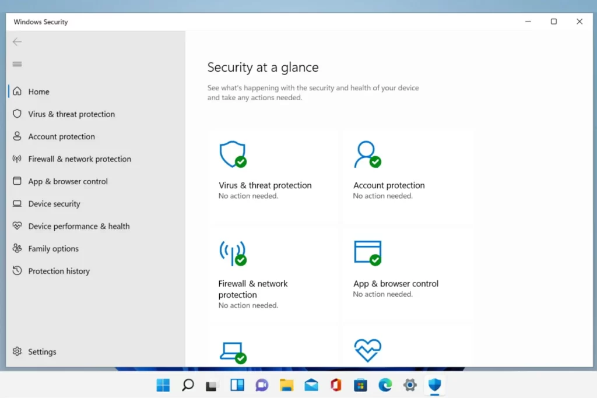Go to Account protection in sidebar
Viewport: 597px width, 398px height.
coord(61,136)
